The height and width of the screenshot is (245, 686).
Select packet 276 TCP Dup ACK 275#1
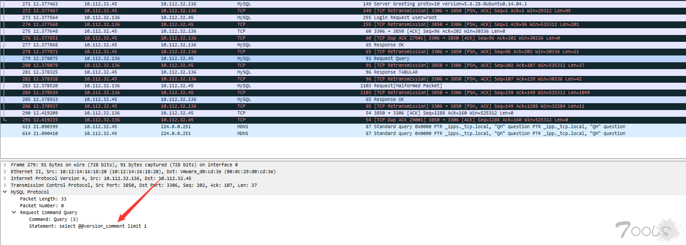tap(343, 38)
